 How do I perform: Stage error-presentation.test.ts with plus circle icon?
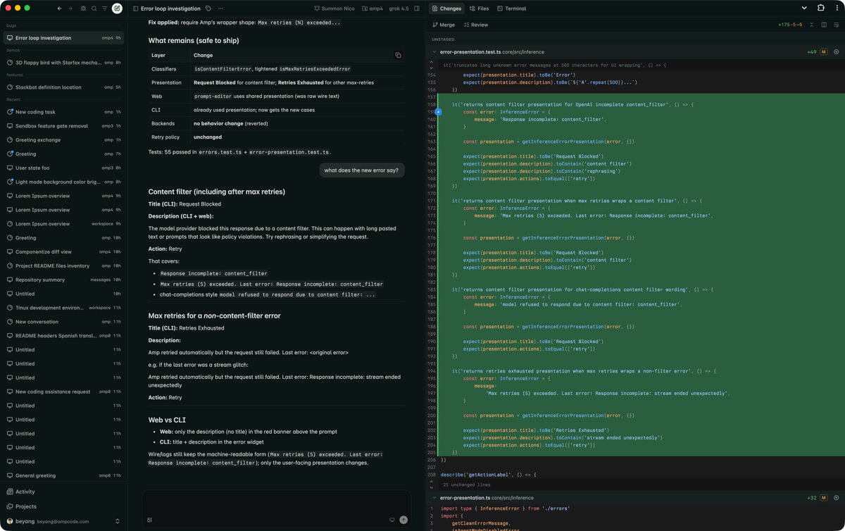(x=836, y=51)
